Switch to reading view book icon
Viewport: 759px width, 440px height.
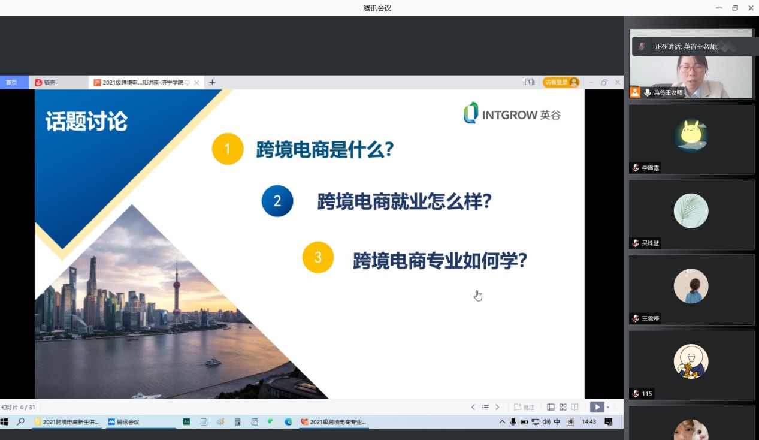(x=574, y=407)
